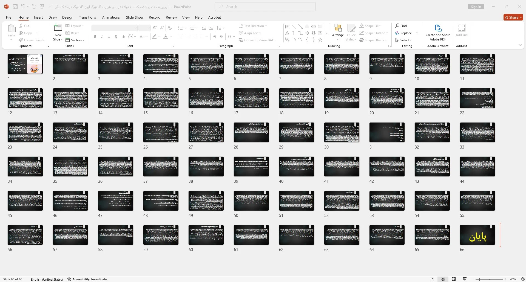Viewport: 526px width, 282px height.
Task: Switch to the Insert tab
Action: 38,17
